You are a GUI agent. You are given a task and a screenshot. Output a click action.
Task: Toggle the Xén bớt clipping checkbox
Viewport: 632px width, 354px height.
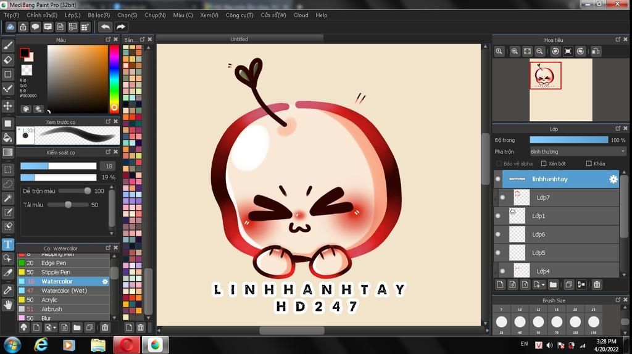tap(544, 163)
